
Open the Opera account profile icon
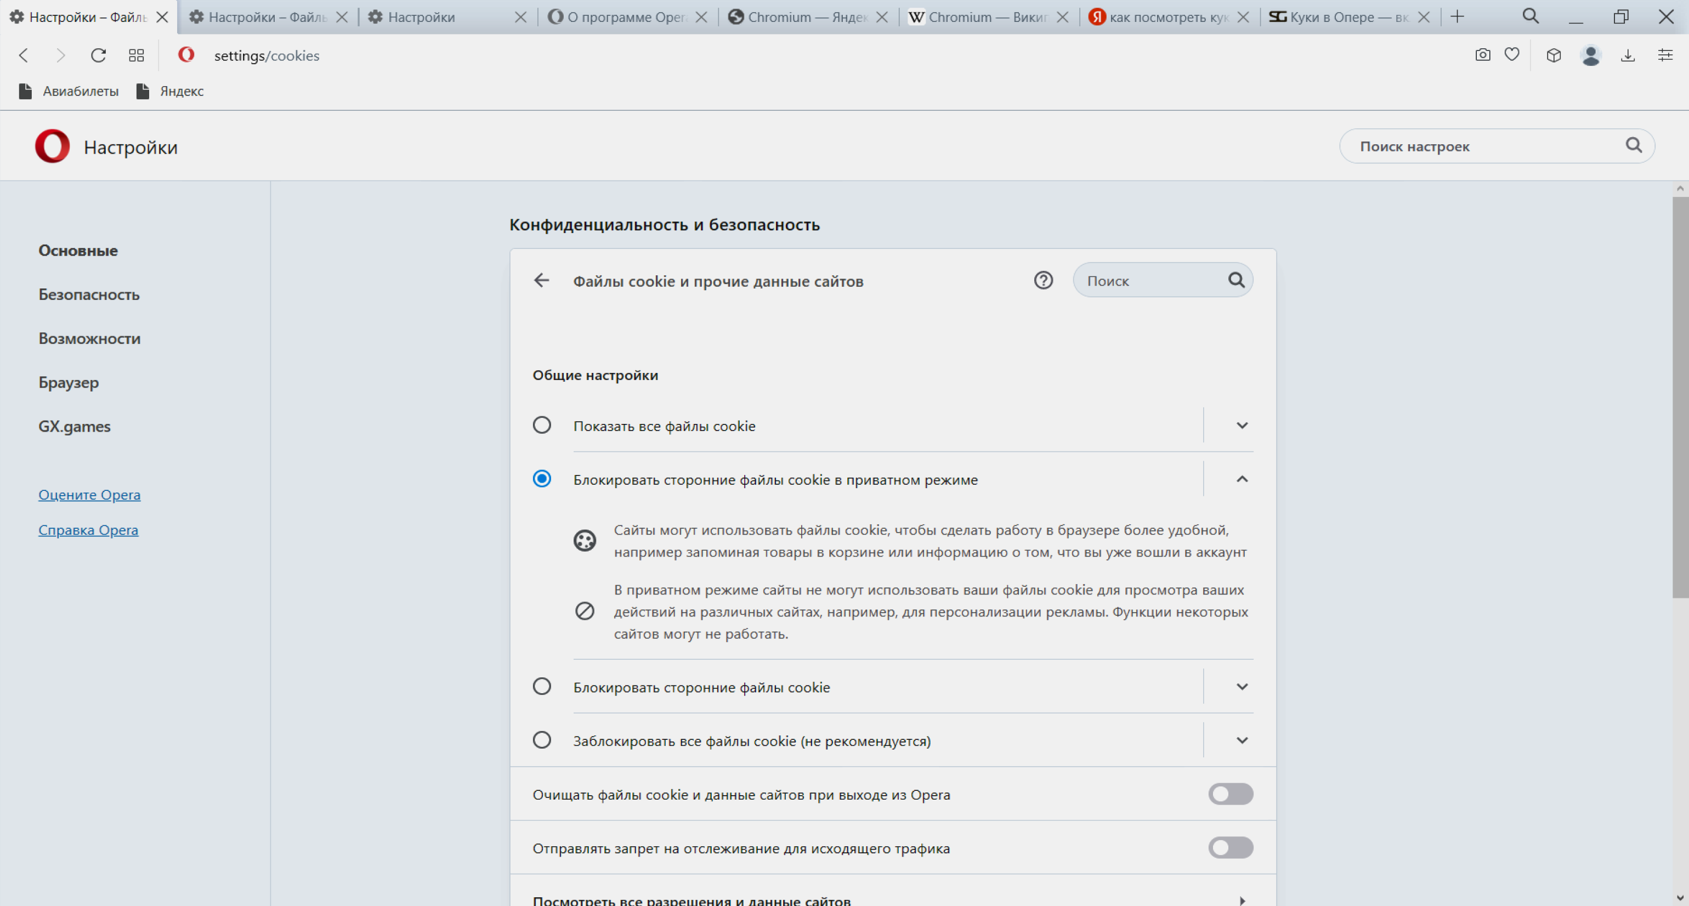point(1591,55)
